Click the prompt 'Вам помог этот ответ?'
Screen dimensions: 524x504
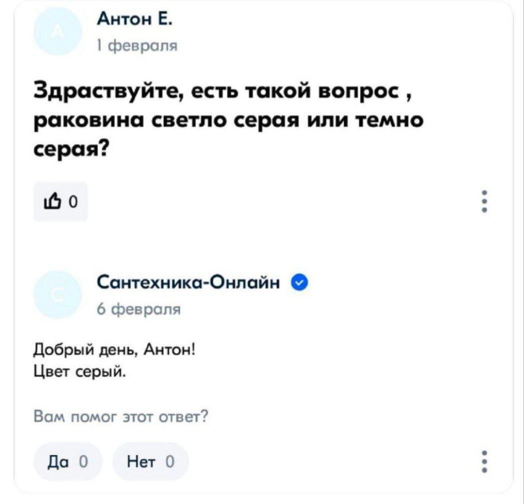click(x=120, y=417)
